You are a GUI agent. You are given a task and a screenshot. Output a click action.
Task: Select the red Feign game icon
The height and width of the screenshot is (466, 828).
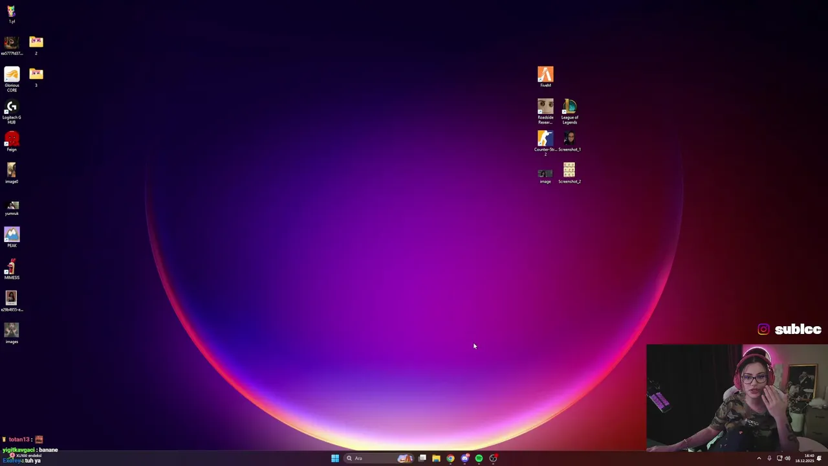12,142
